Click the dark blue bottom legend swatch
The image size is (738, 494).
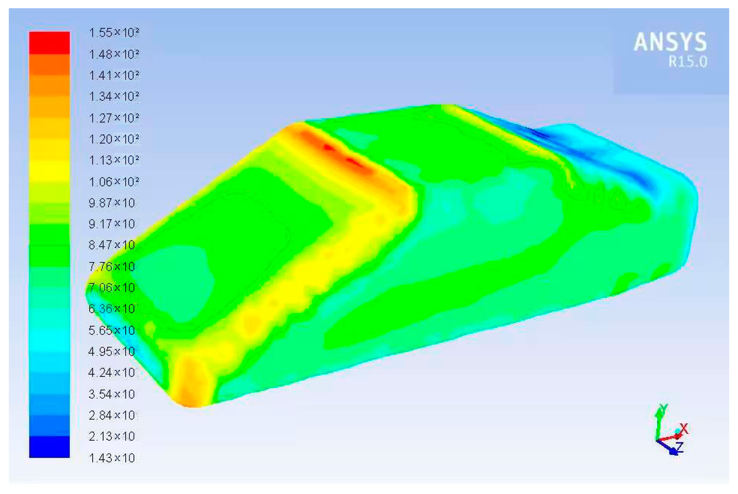[49, 447]
